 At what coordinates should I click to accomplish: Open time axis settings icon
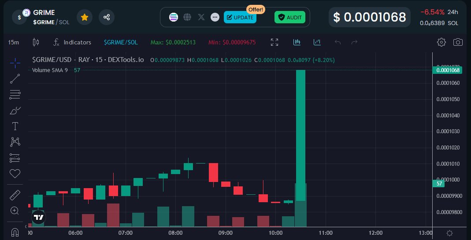point(450,233)
